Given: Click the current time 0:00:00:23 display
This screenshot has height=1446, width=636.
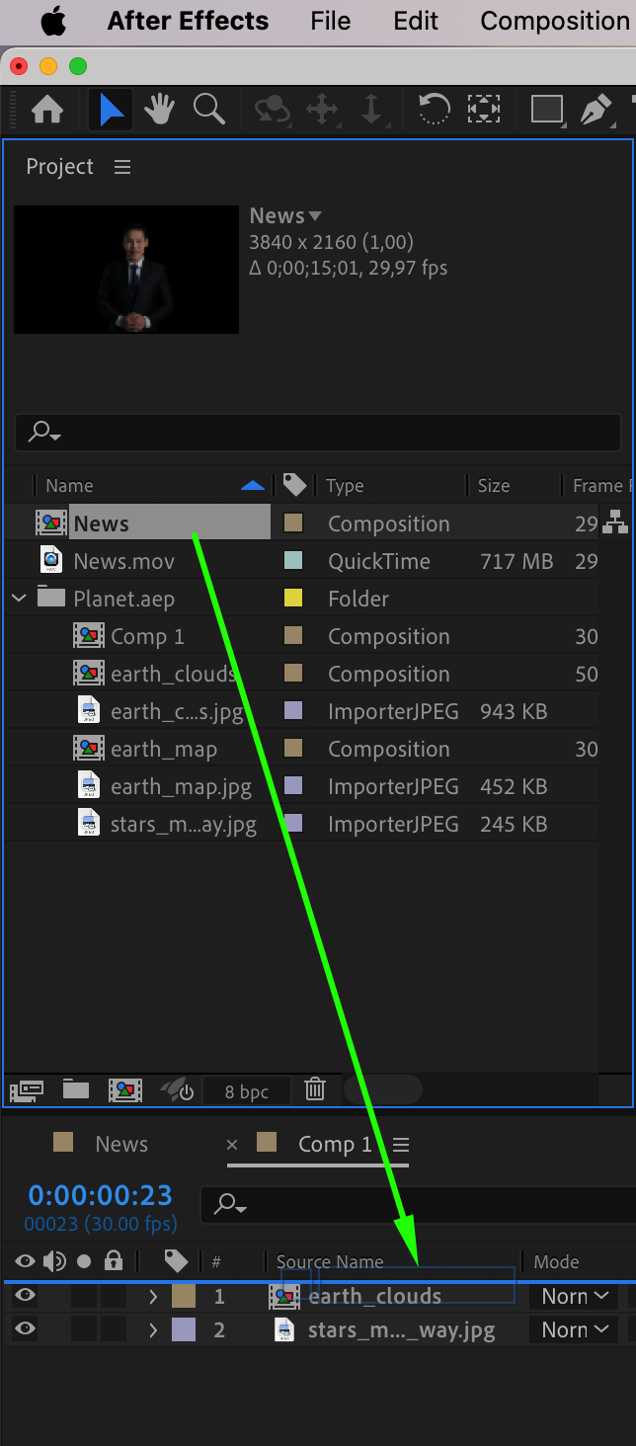Looking at the screenshot, I should pyautogui.click(x=100, y=1195).
